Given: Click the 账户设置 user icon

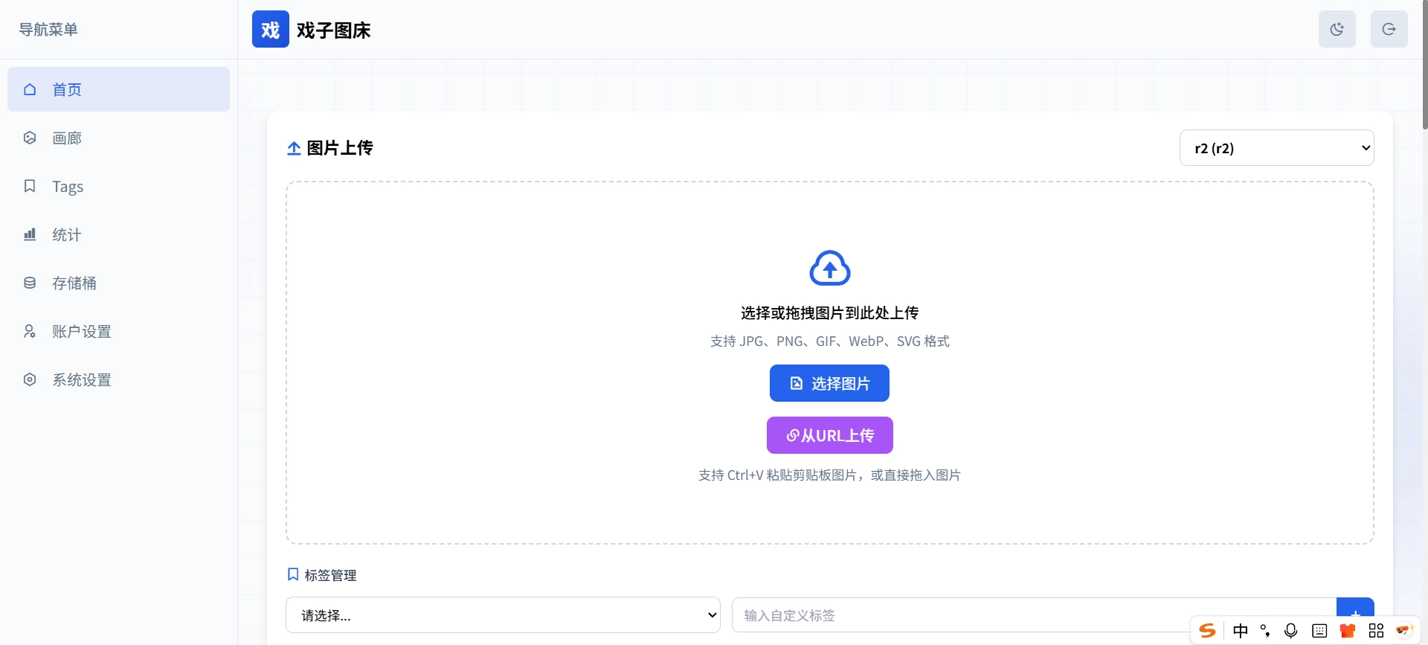Looking at the screenshot, I should [x=30, y=331].
